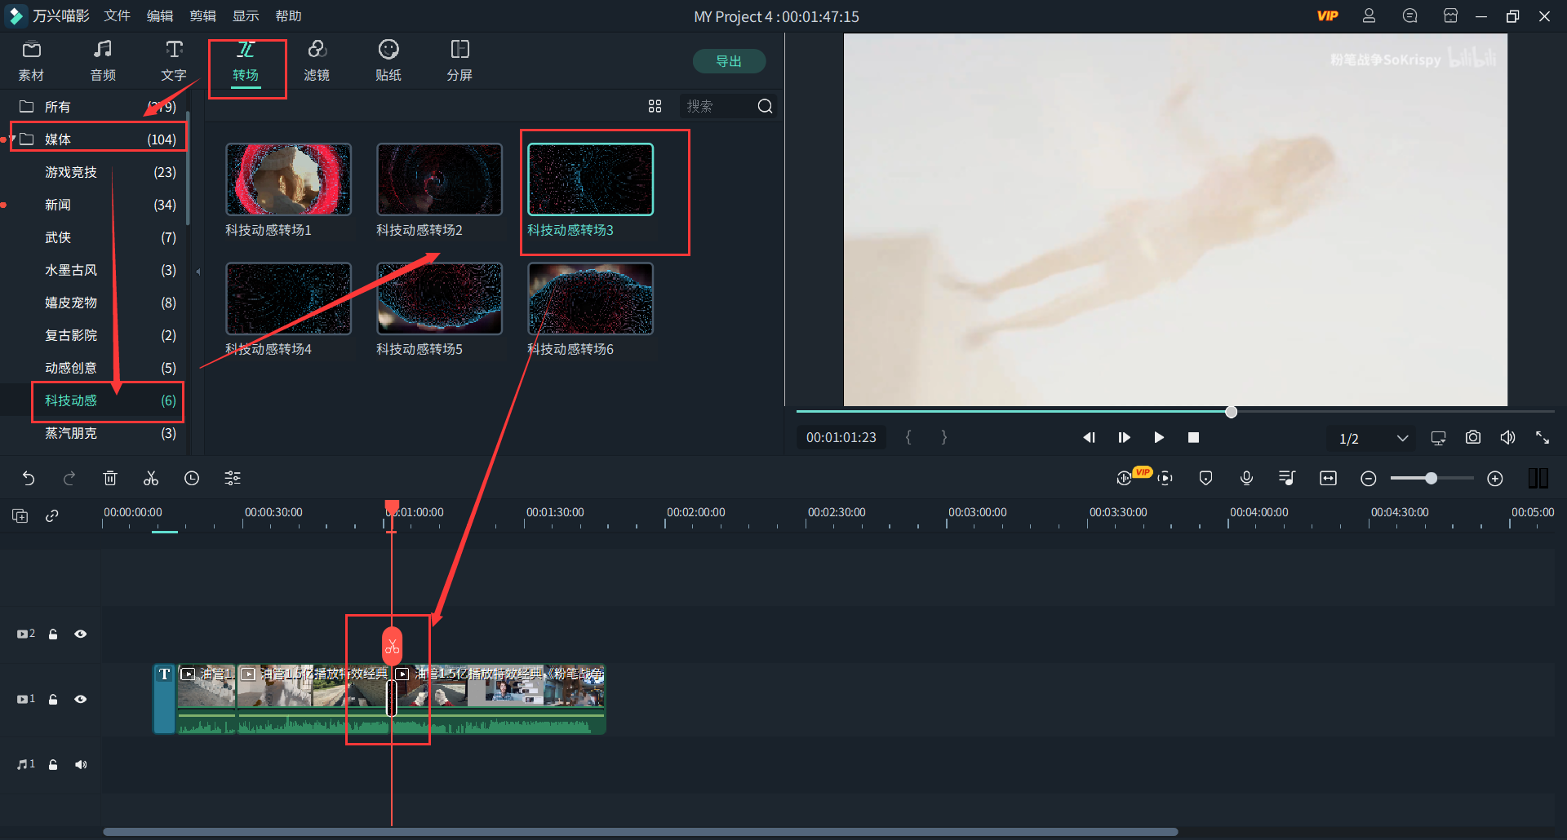Click the 导出 export button

(728, 61)
